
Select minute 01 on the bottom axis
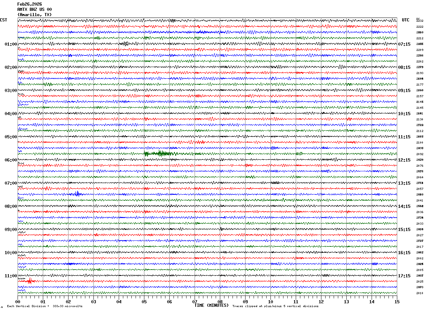43,302
